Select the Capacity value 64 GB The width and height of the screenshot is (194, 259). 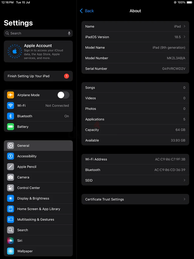[x=180, y=130]
